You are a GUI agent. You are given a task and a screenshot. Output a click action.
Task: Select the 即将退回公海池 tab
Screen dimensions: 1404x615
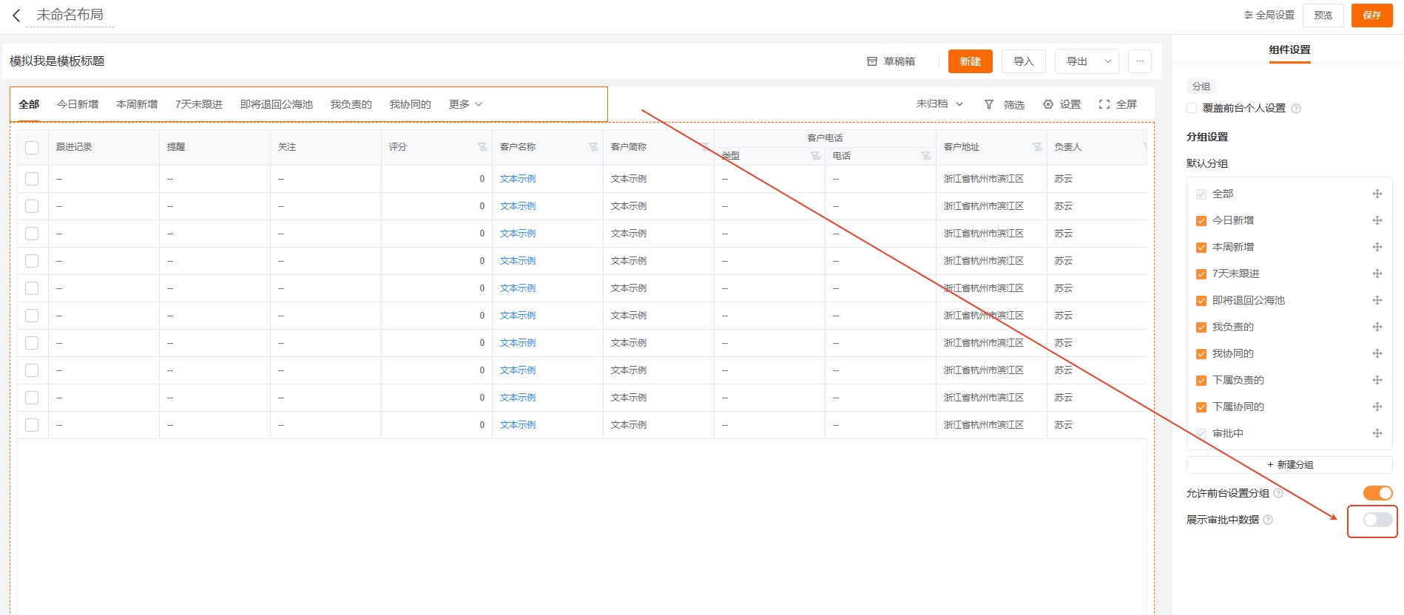point(276,104)
